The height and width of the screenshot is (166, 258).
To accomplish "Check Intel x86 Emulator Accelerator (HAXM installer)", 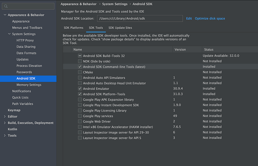I will 80,127.
